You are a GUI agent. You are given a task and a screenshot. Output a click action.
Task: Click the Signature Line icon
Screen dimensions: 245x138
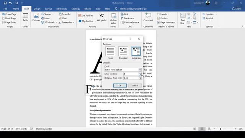click(194, 14)
